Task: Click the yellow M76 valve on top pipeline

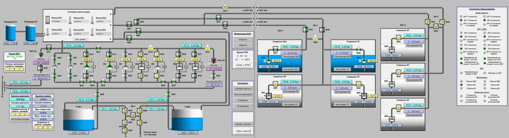Action: click(225, 7)
